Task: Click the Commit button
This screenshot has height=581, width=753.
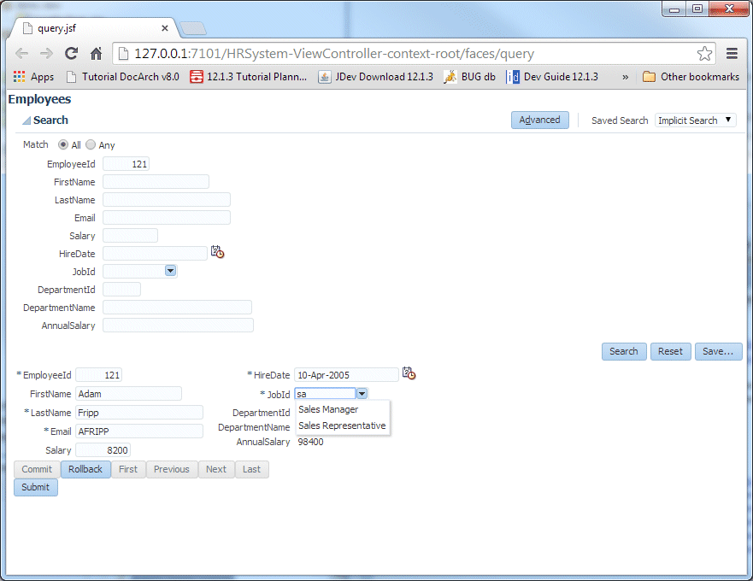Action: [37, 469]
